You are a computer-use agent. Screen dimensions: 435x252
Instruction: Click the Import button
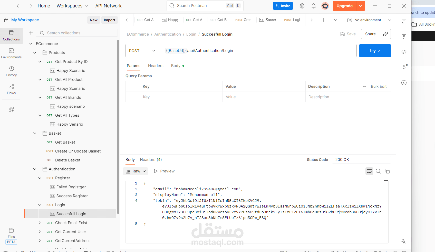110,20
